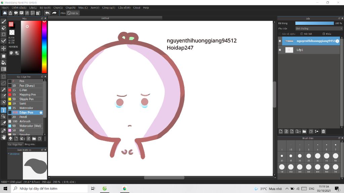
Task: Switch to the Bảng màu tab
Action: click(x=30, y=144)
